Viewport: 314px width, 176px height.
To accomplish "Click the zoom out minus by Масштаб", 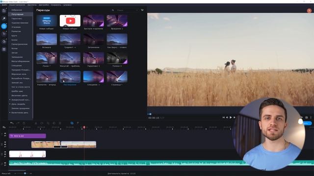I will point(15,174).
